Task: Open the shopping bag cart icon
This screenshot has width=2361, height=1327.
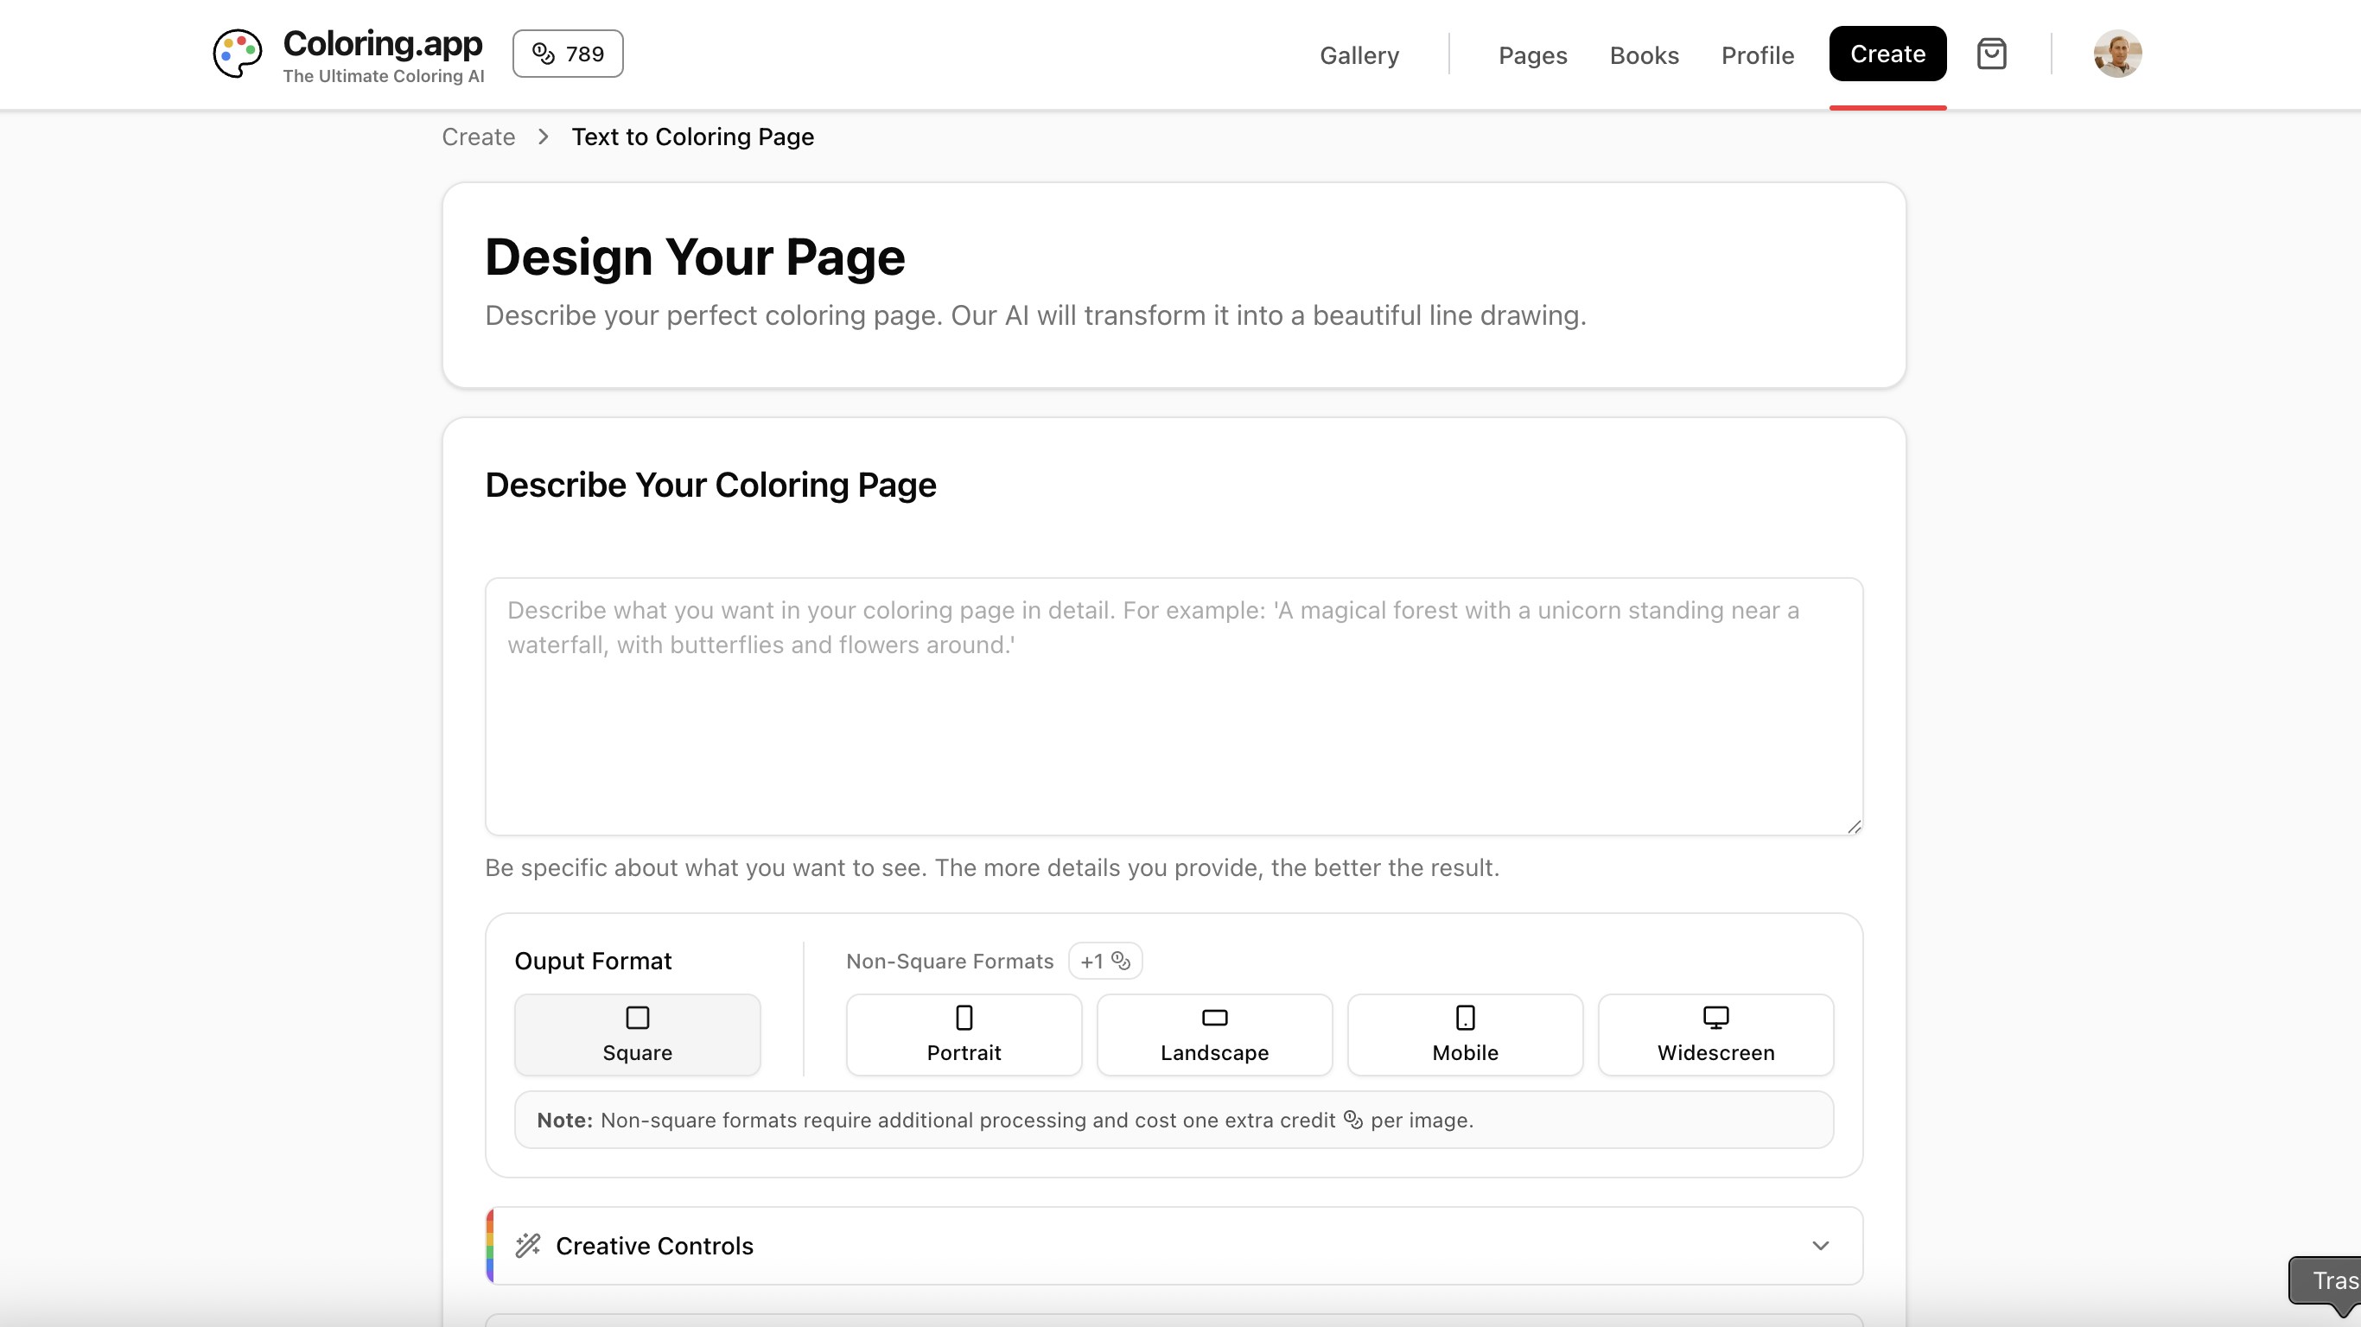Action: (1991, 54)
